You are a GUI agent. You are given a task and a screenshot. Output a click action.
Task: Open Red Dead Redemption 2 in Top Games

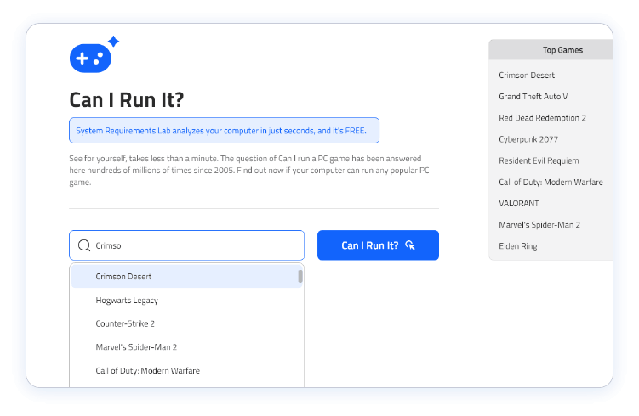point(542,118)
